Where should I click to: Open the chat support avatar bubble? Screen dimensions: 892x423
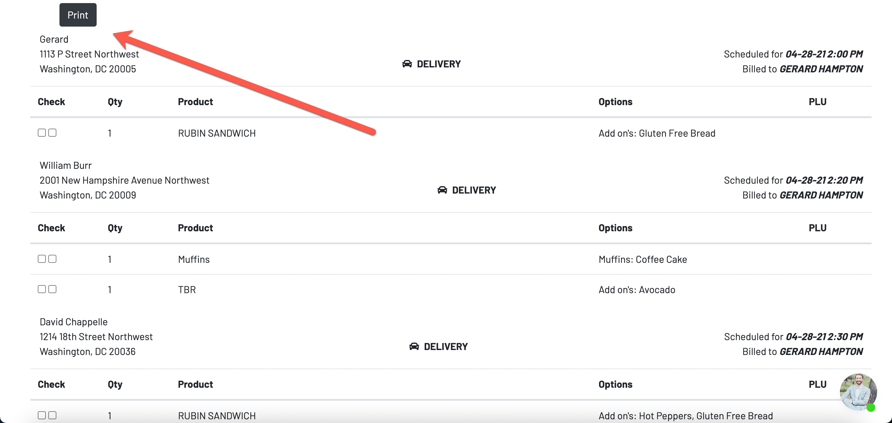pos(857,391)
